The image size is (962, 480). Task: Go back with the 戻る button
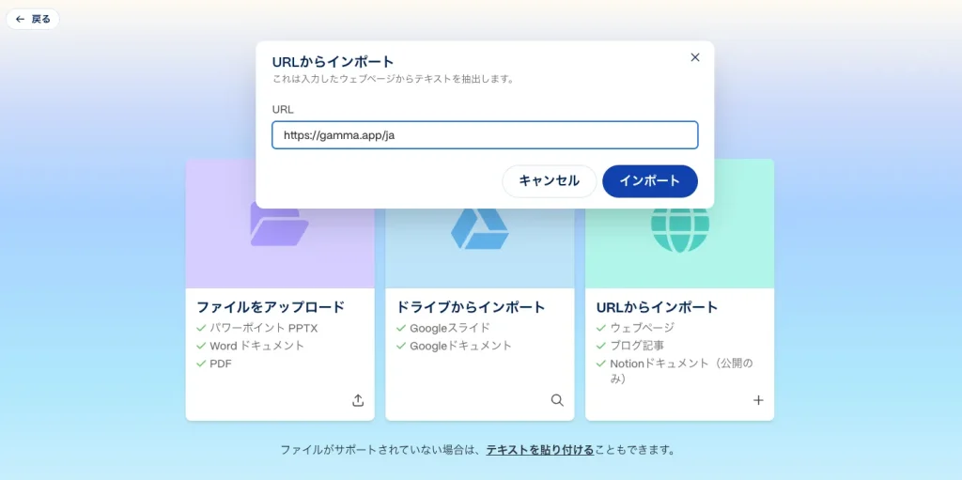(x=33, y=19)
